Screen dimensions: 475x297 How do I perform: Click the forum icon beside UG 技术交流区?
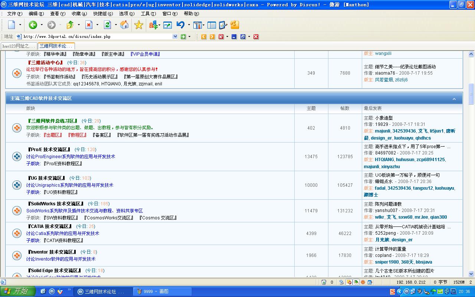[17, 185]
